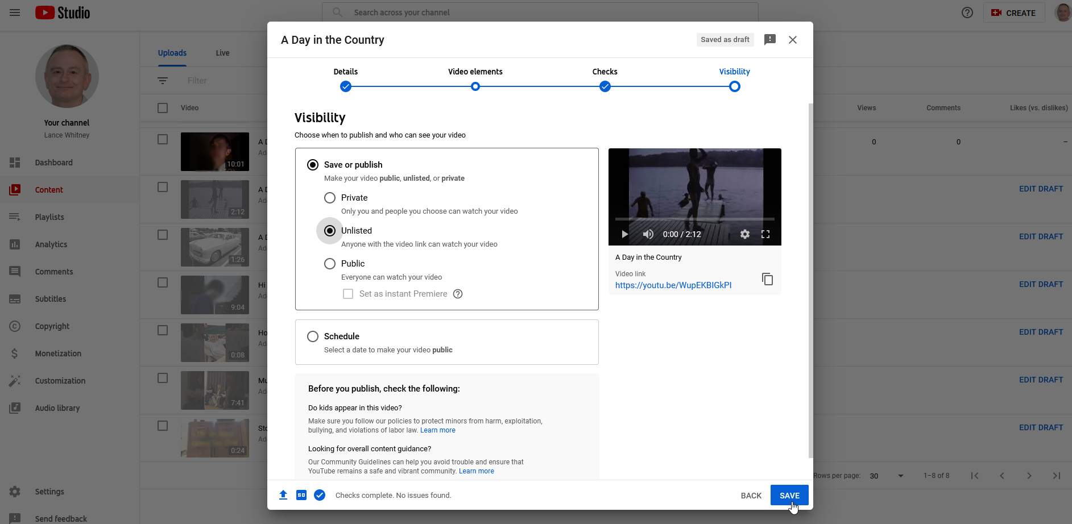Open Monetization in the sidebar

pyautogui.click(x=69, y=354)
